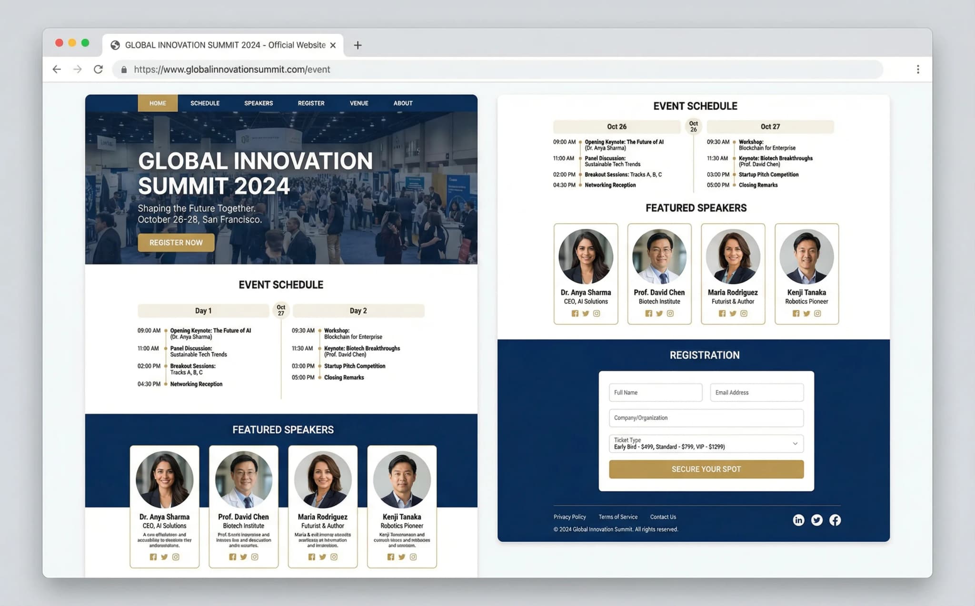Open the SPEAKERS section from the navbar
The width and height of the screenshot is (975, 606).
(259, 103)
